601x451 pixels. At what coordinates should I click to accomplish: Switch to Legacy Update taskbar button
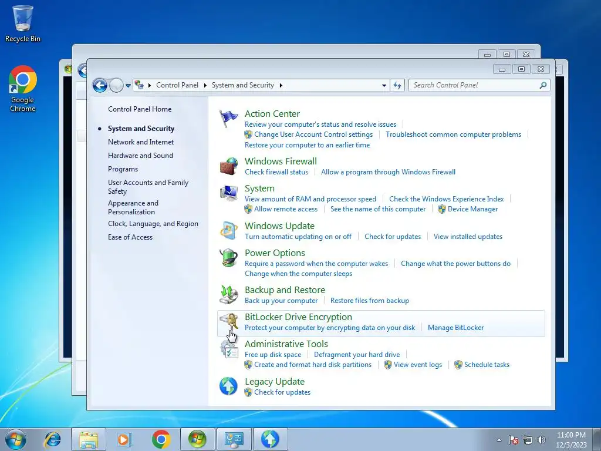pyautogui.click(x=270, y=439)
